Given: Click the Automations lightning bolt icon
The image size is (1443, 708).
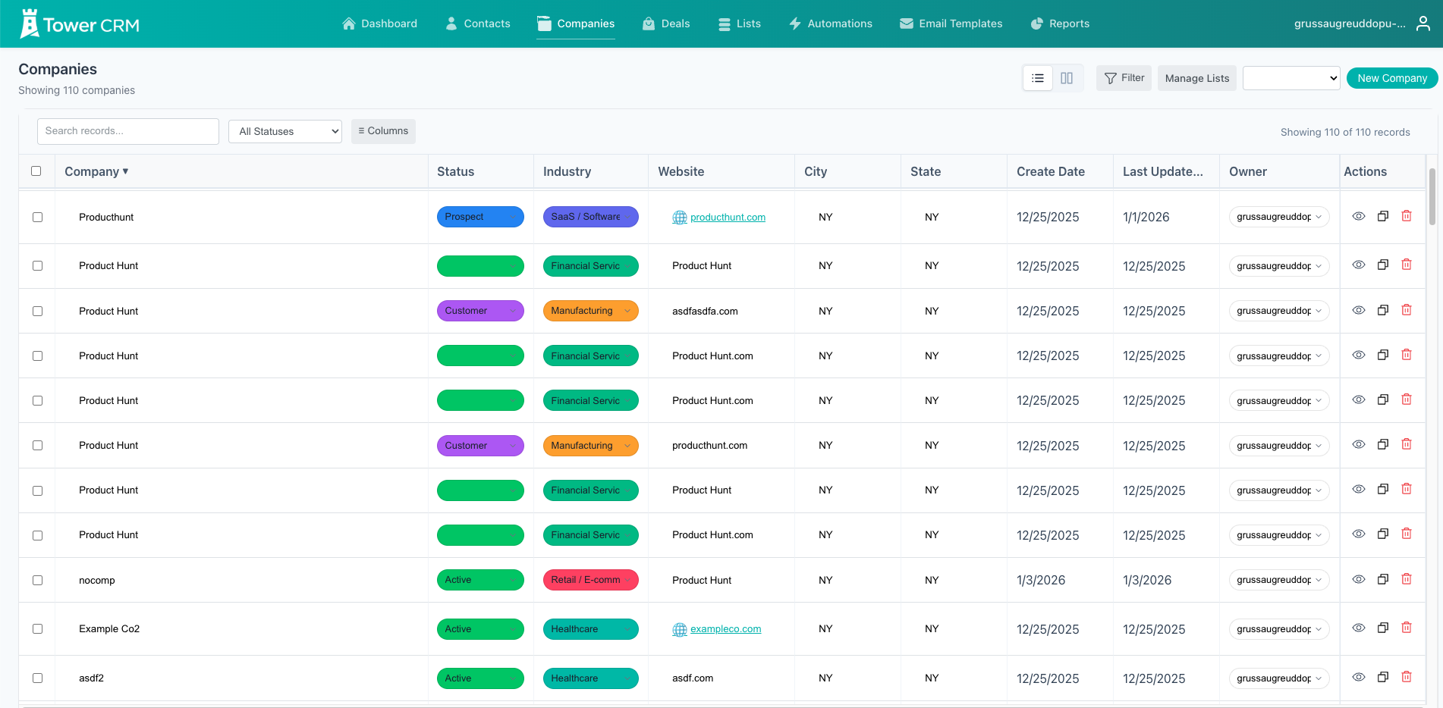Looking at the screenshot, I should (x=794, y=23).
